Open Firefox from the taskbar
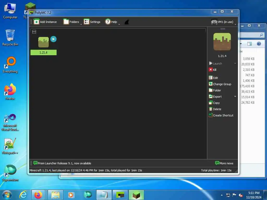Image resolution: width=267 pixels, height=200 pixels. 38,195
